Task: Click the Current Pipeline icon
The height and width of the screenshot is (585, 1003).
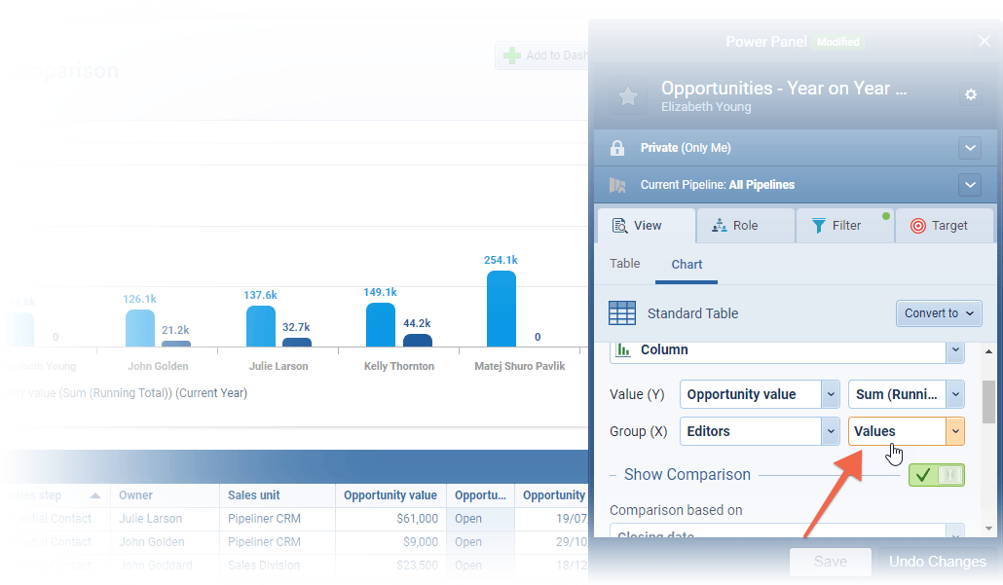Action: coord(616,185)
